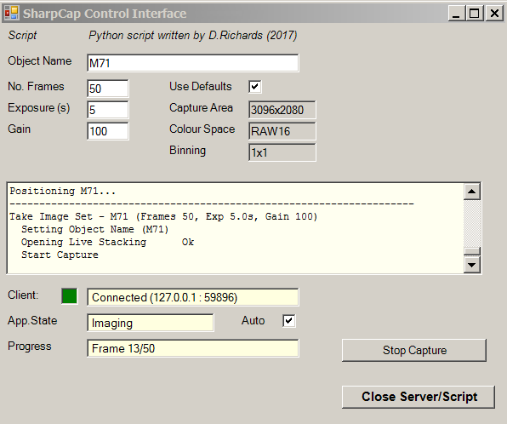507x424 pixels.
Task: Click the Exposure (s) input field
Action: point(108,110)
